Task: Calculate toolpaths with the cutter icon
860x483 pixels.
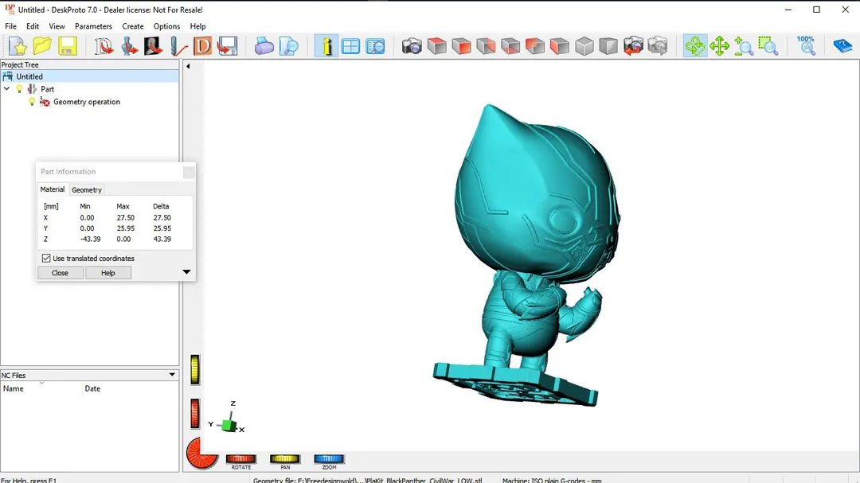Action: (x=178, y=46)
